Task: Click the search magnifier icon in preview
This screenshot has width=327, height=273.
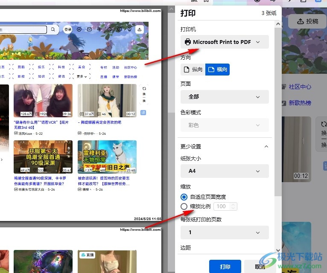Action: pyautogui.click(x=53, y=29)
